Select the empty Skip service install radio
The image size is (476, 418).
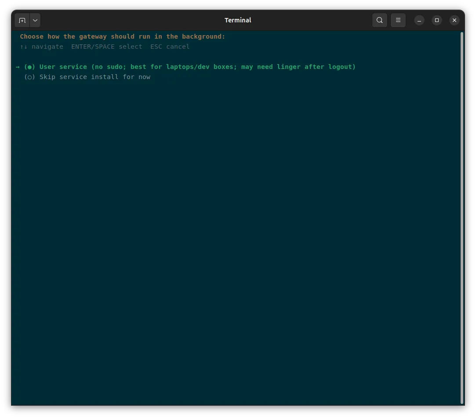click(x=29, y=77)
